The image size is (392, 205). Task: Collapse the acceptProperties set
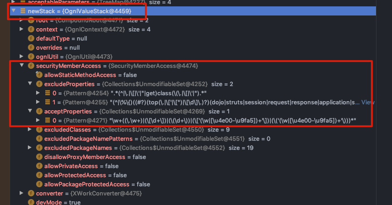tap(30, 111)
